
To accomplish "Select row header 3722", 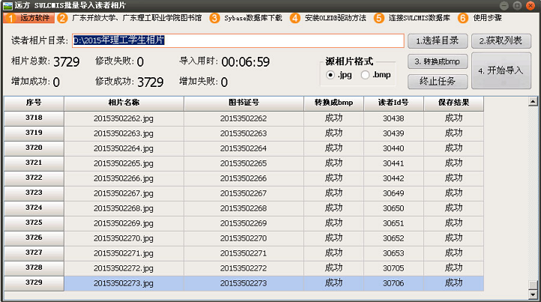I will 34,178.
